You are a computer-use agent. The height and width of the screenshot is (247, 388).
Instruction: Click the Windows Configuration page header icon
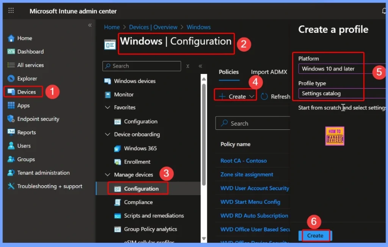110,45
